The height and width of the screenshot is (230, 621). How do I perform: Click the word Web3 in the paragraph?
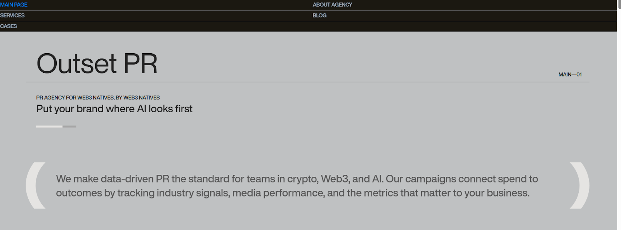pos(335,179)
